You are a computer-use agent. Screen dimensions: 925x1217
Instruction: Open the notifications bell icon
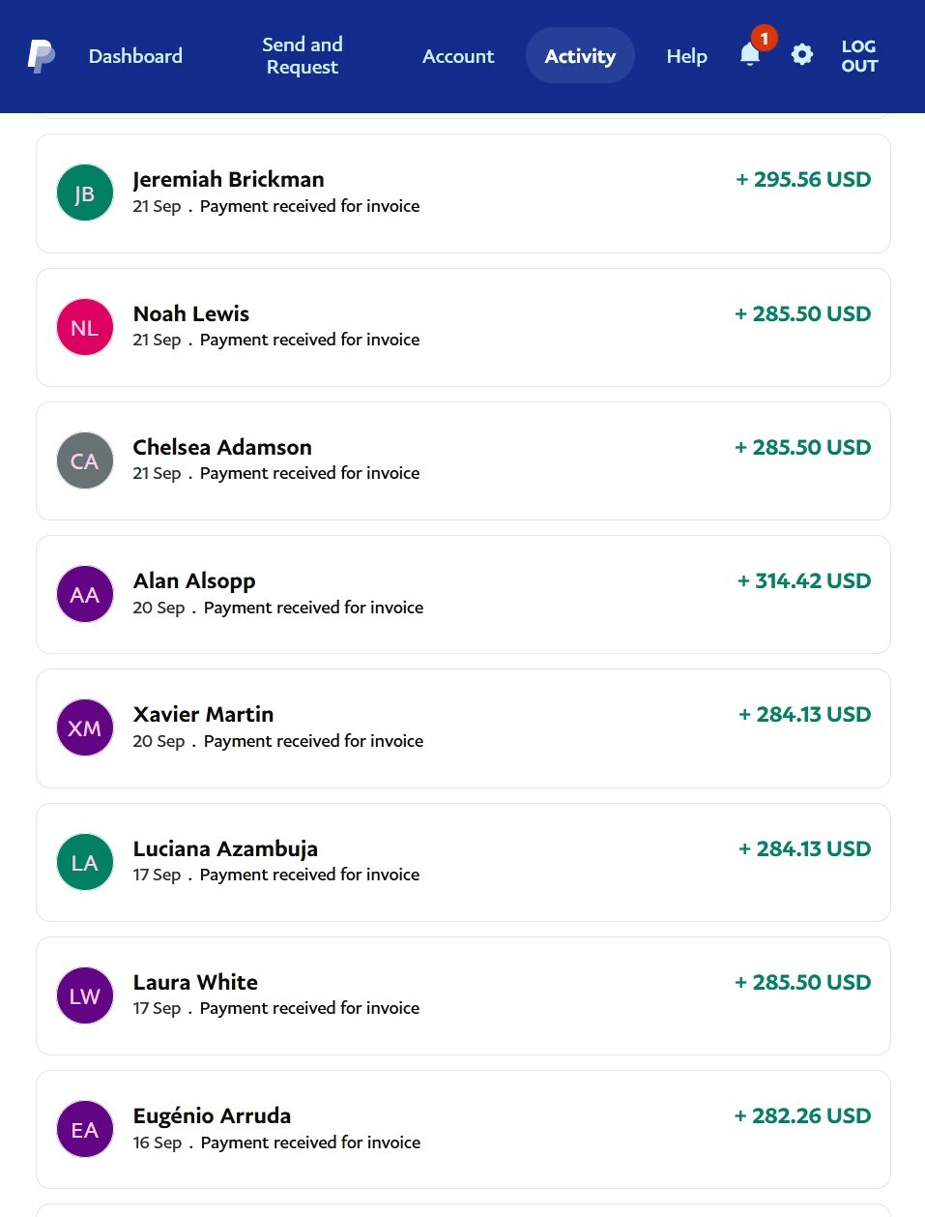point(750,54)
